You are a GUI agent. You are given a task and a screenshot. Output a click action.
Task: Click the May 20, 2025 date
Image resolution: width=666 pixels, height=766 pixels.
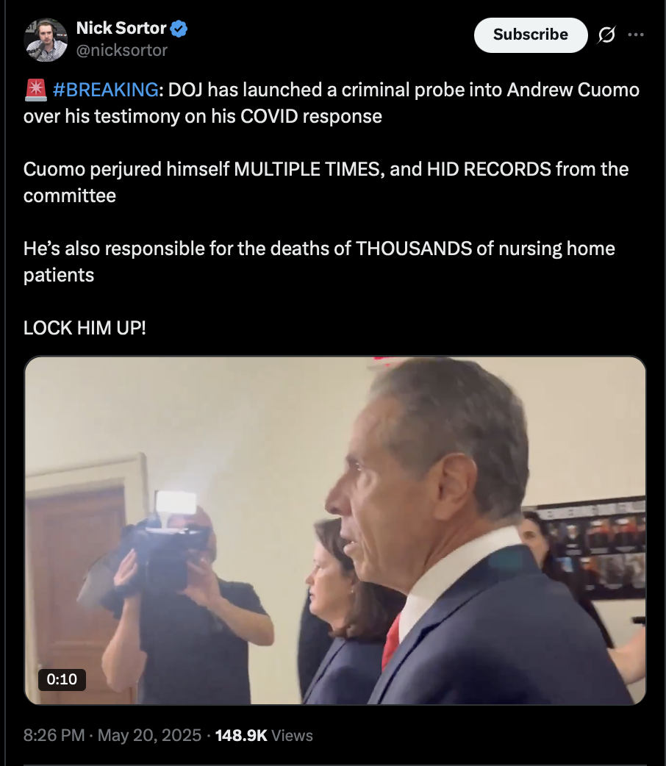click(x=149, y=735)
